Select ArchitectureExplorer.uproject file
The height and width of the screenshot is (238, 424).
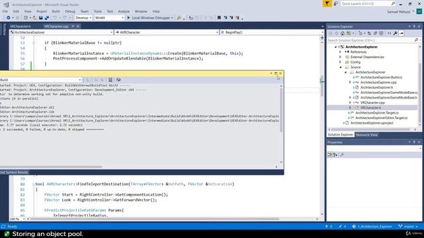(372, 123)
